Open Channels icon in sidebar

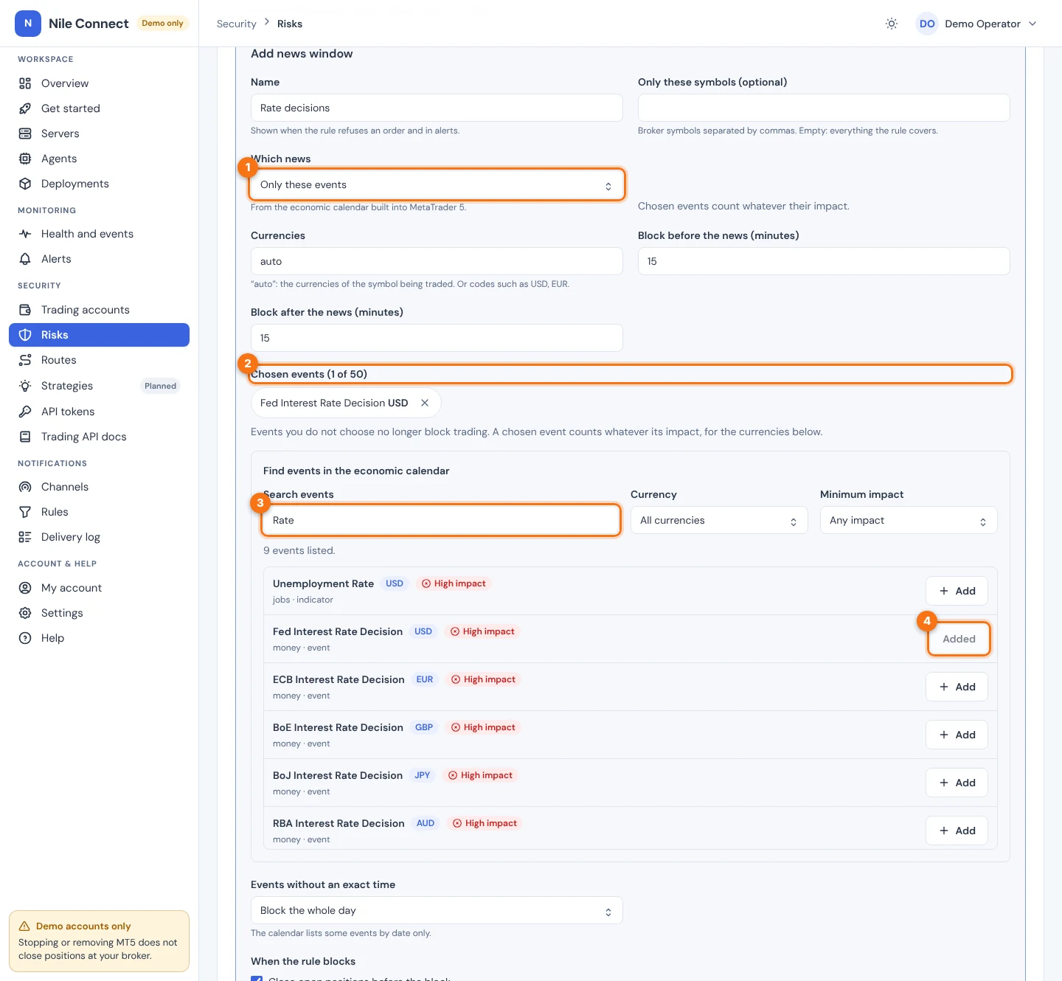25,487
